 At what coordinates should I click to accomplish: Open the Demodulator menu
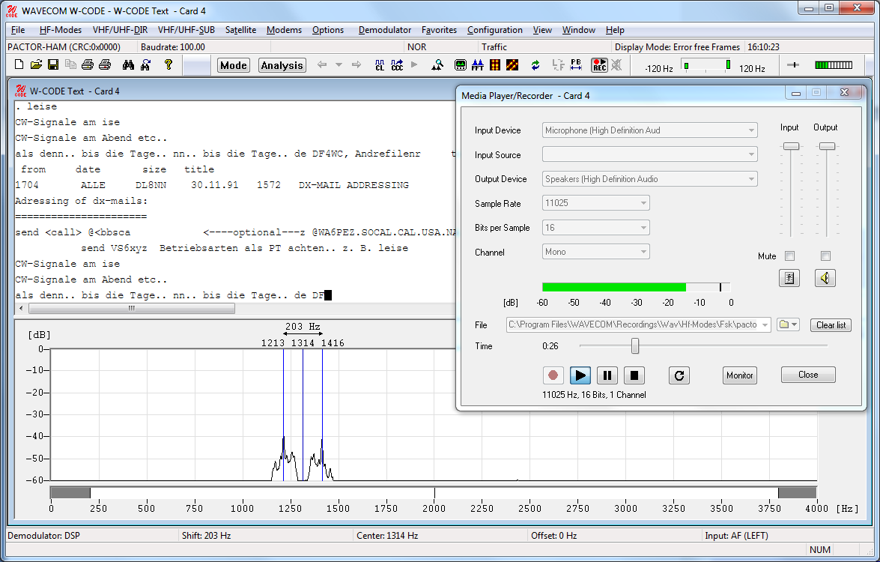tap(385, 30)
